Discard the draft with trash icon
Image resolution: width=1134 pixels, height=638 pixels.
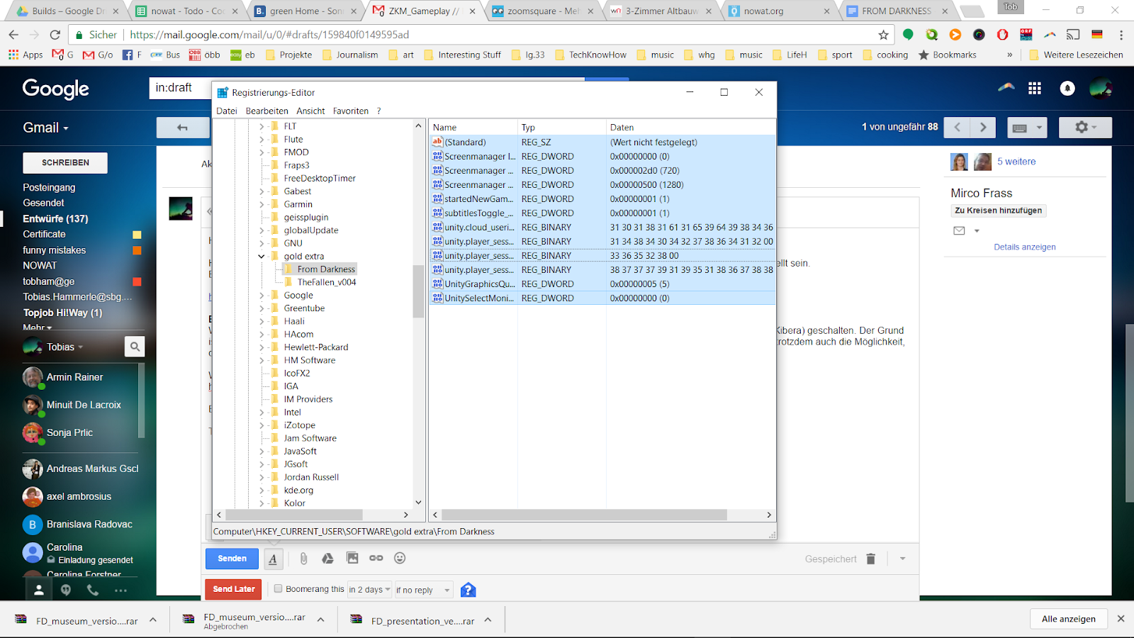pyautogui.click(x=870, y=559)
